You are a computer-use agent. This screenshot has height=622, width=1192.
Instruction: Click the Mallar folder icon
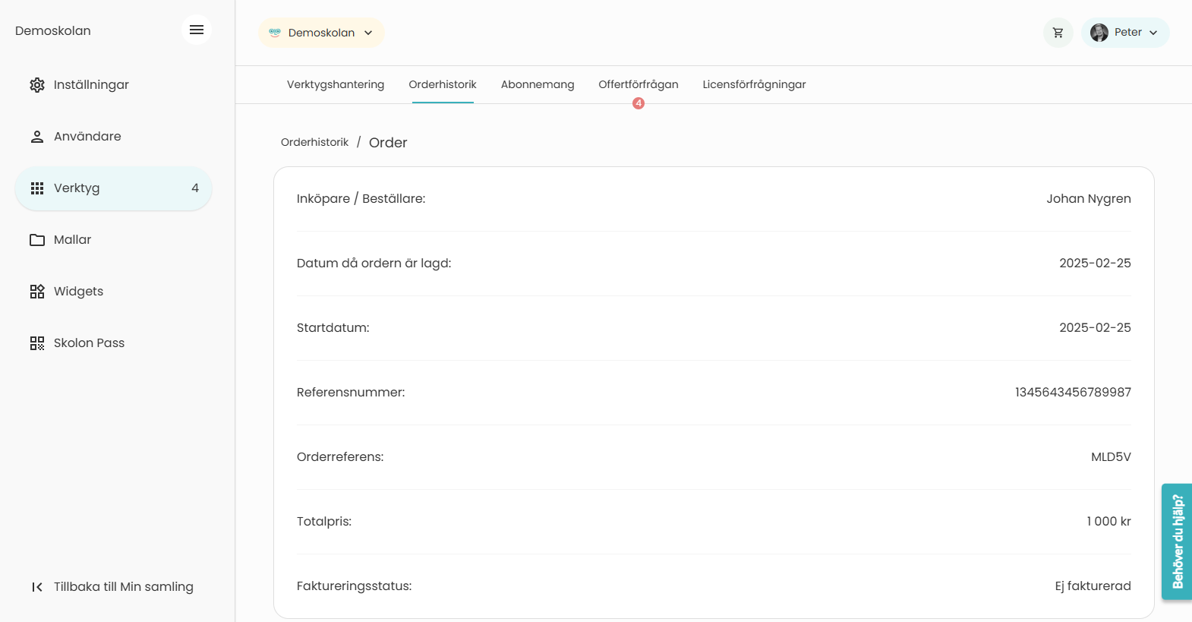pos(37,240)
